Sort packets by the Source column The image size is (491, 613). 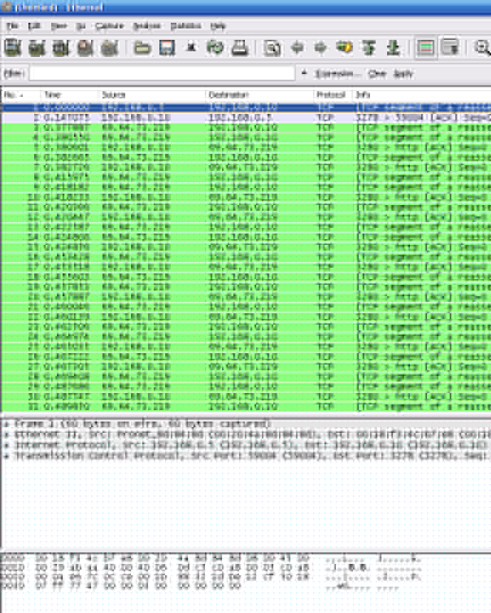(152, 95)
